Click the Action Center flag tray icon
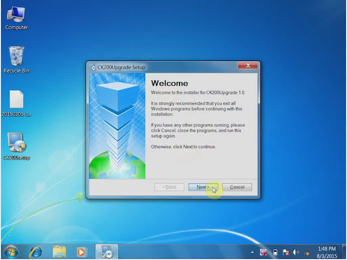Image resolution: width=347 pixels, height=260 pixels. click(x=286, y=252)
